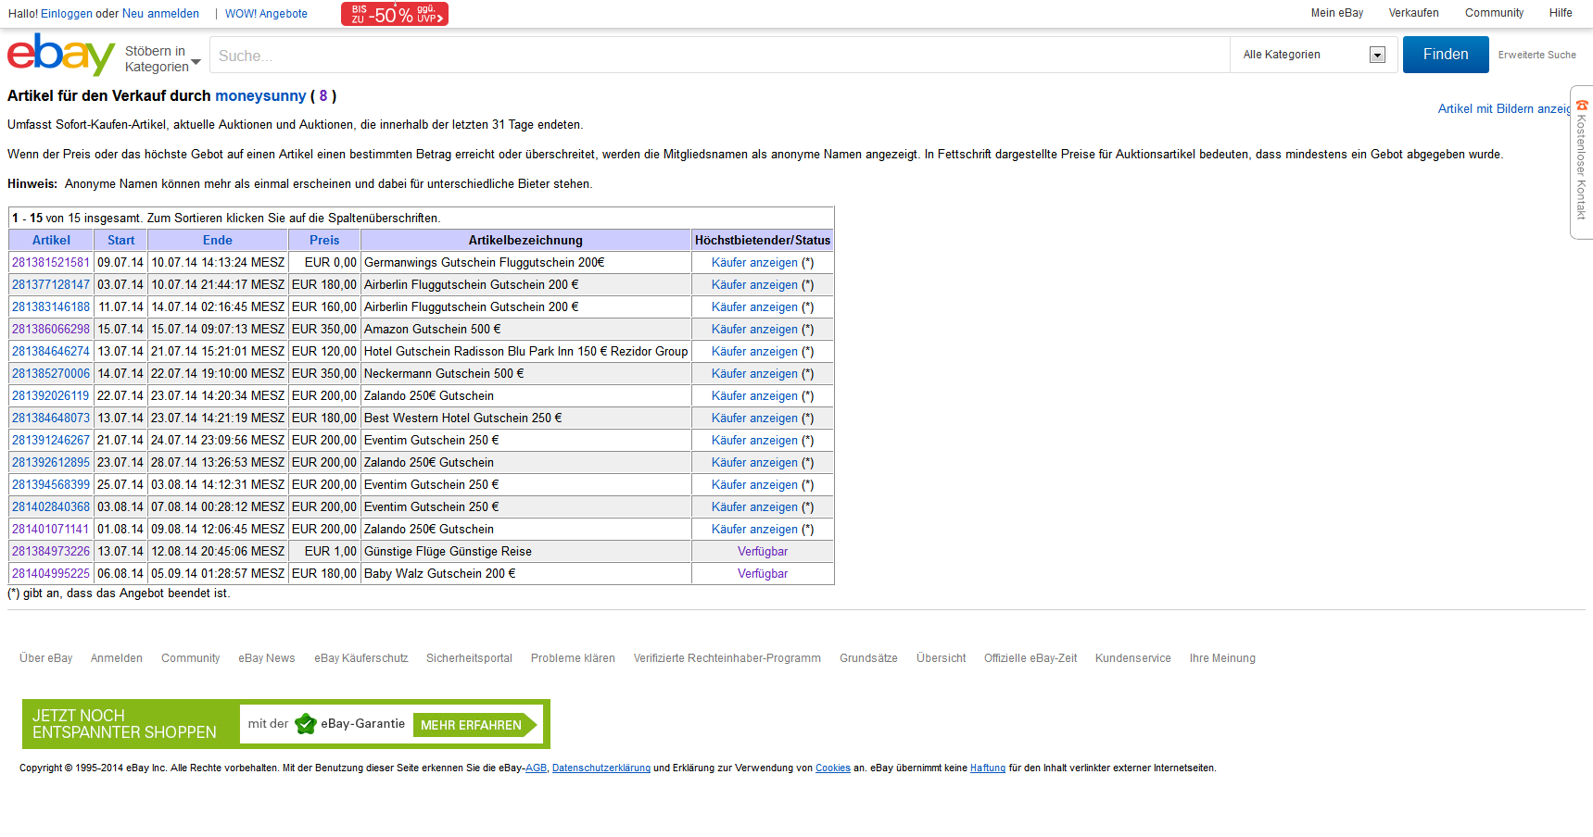Open item number 281386066298
This screenshot has width=1593, height=837.
coord(51,330)
